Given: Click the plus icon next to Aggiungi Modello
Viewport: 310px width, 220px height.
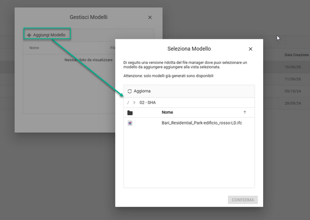Looking at the screenshot, I should point(29,35).
